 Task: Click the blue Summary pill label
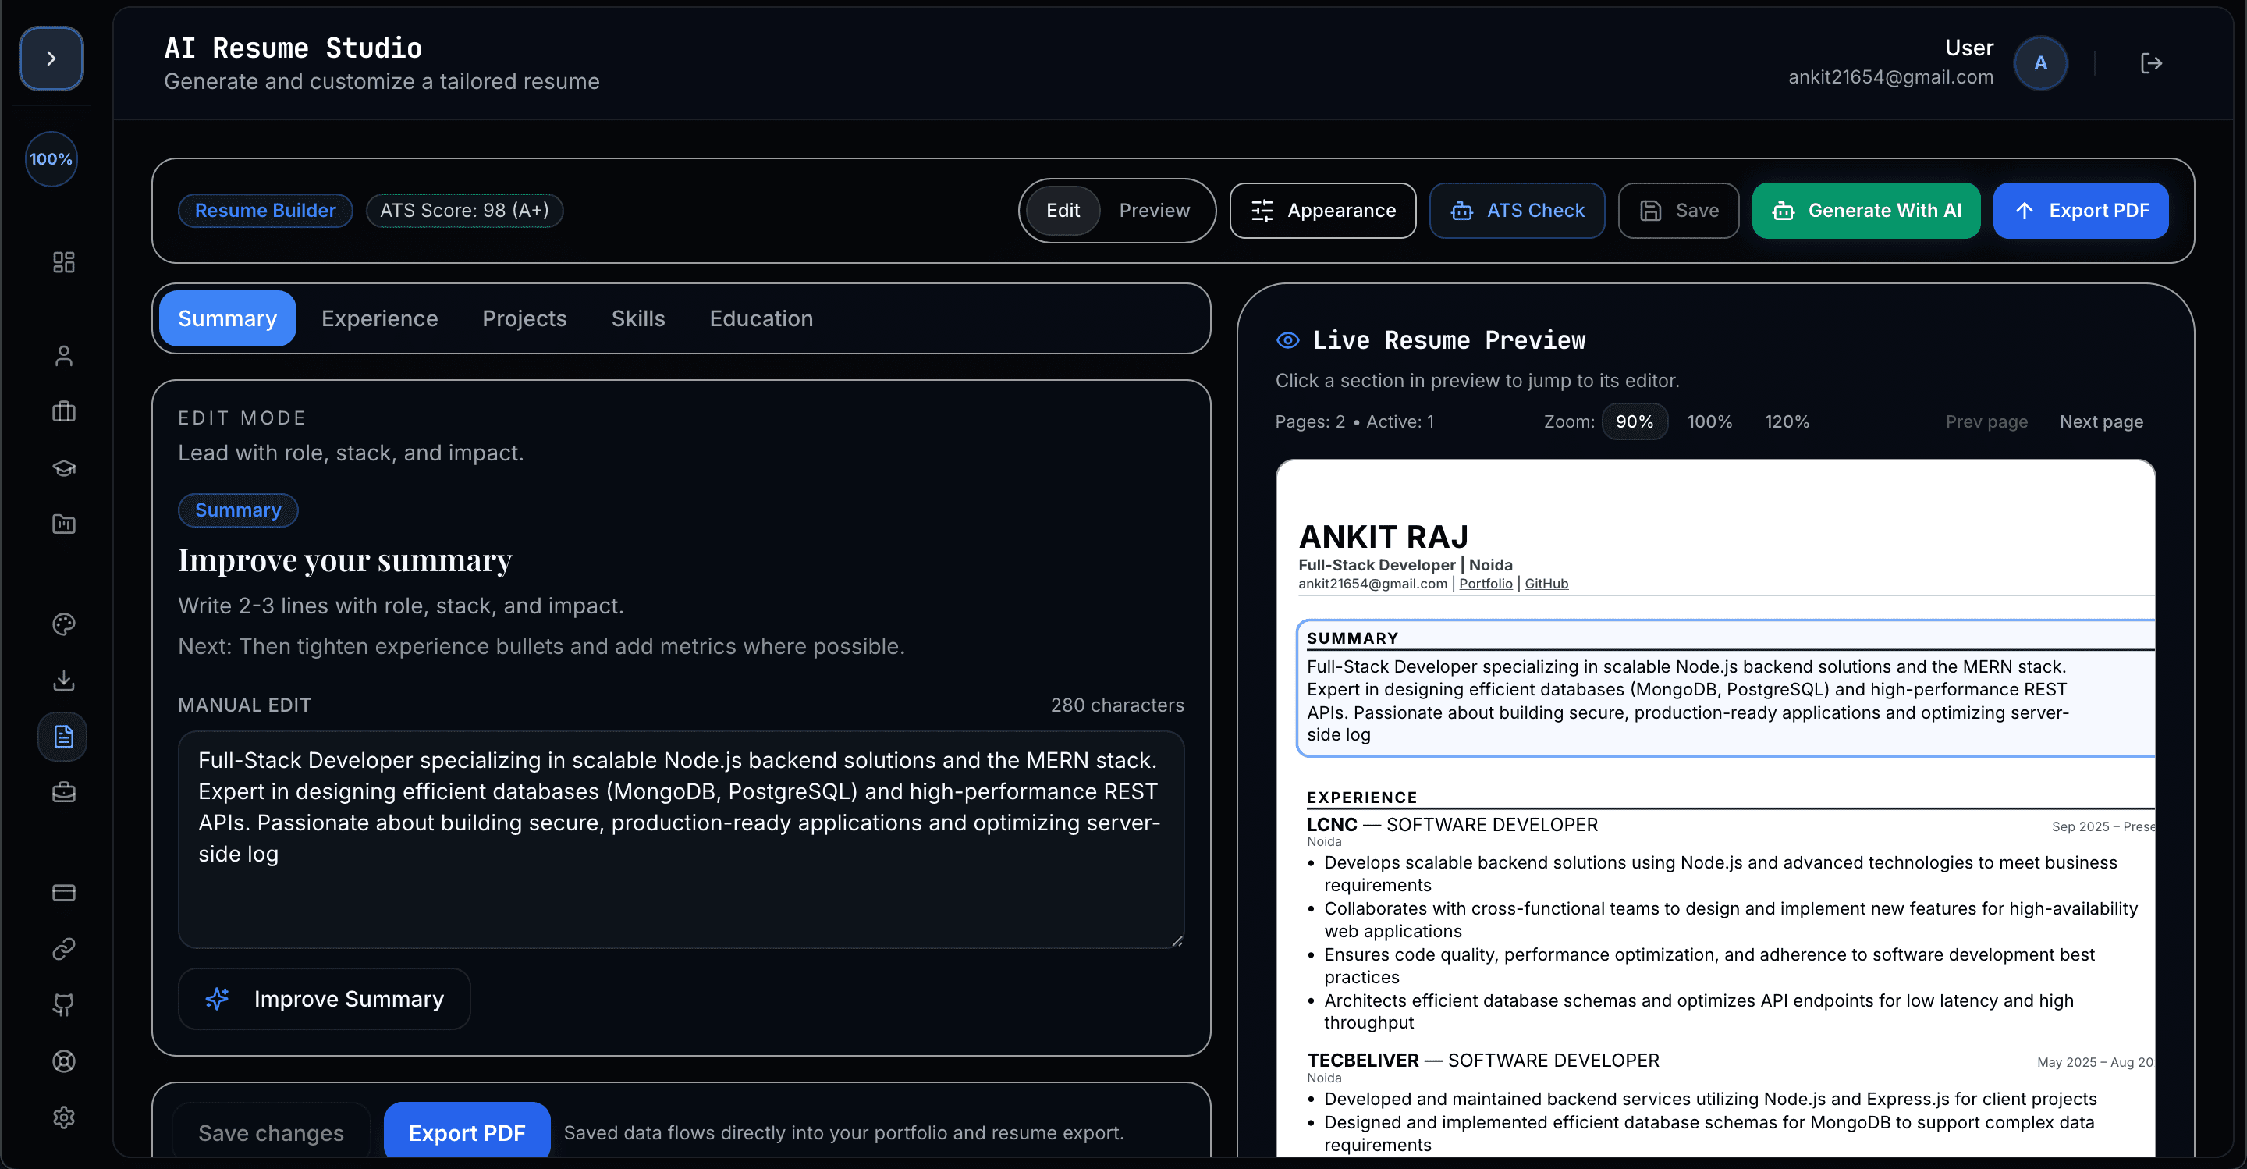[238, 510]
